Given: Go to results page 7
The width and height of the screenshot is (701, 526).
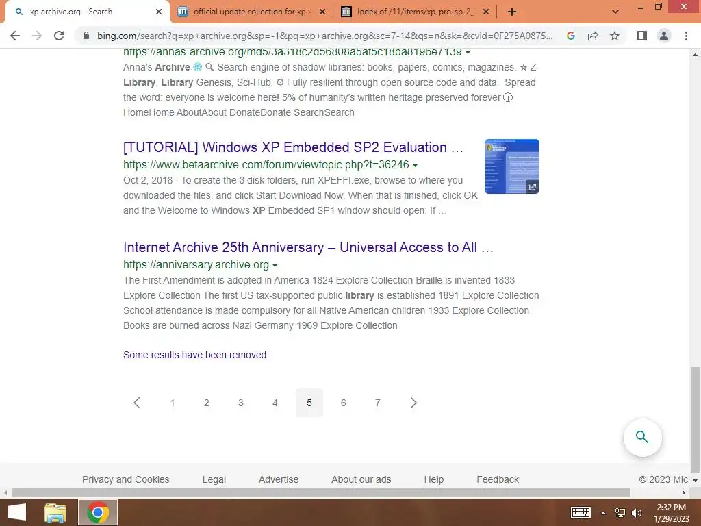Looking at the screenshot, I should click(378, 403).
